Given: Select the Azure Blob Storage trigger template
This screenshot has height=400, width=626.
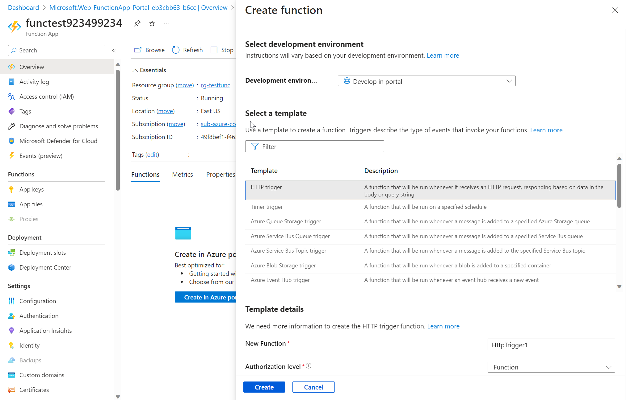Looking at the screenshot, I should 430,266.
